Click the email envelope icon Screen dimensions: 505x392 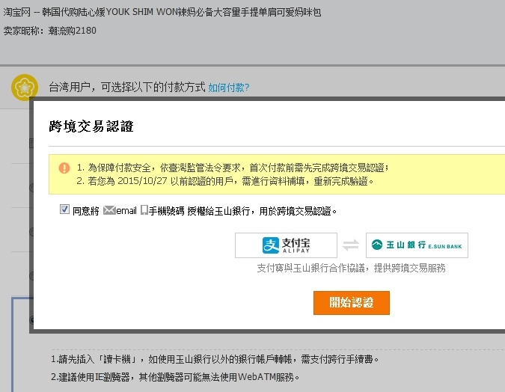pyautogui.click(x=109, y=210)
